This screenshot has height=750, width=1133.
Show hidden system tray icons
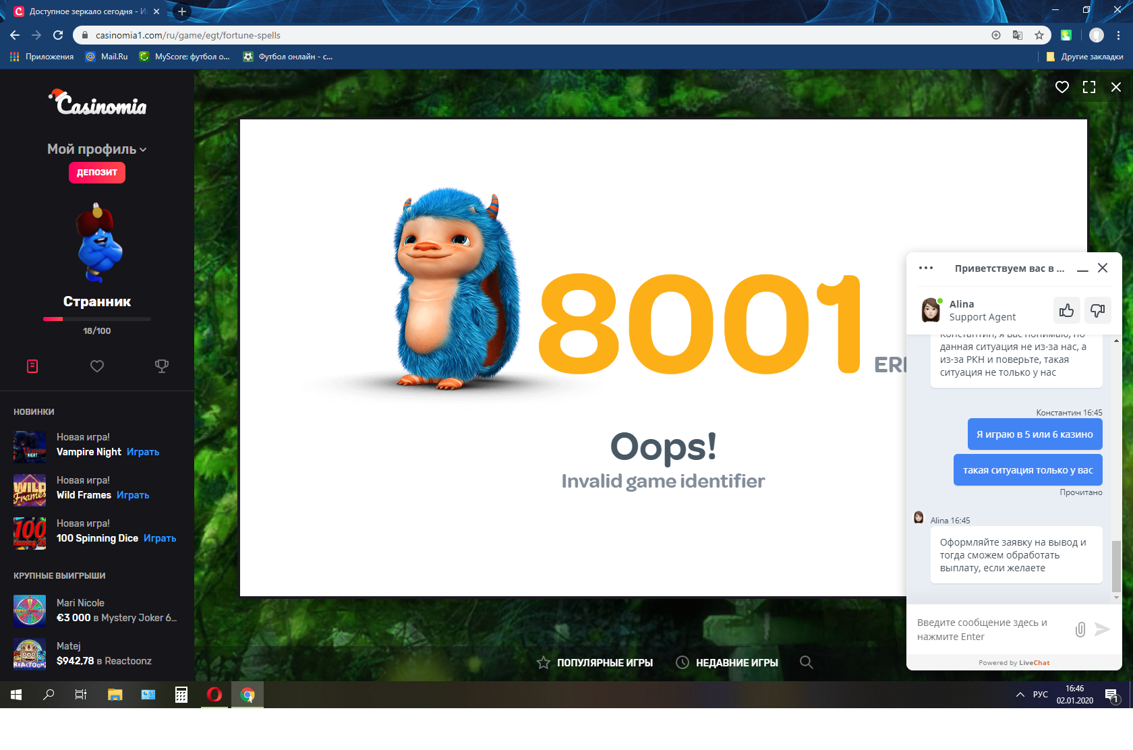click(1020, 695)
